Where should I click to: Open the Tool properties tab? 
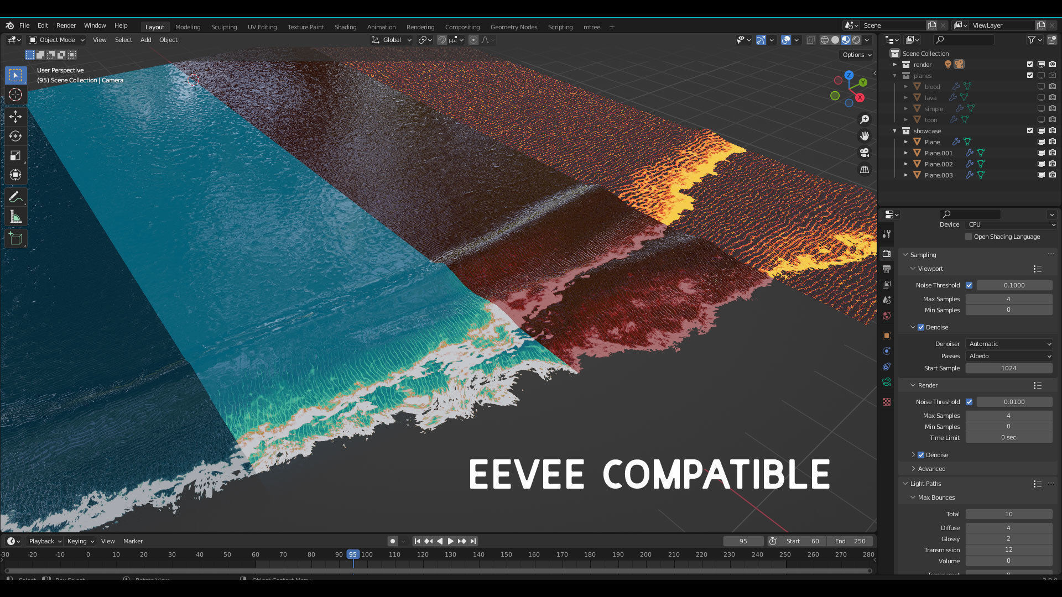click(887, 234)
